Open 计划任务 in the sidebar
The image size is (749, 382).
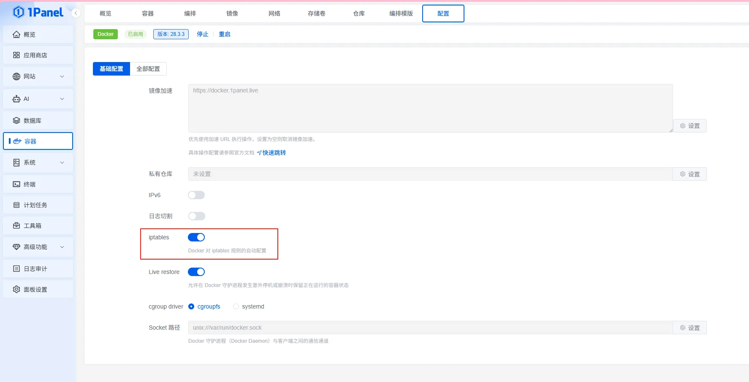(38, 205)
